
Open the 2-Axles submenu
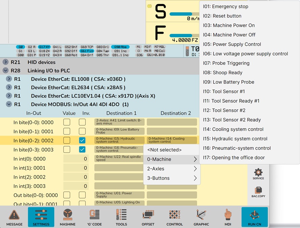pyautogui.click(x=172, y=169)
